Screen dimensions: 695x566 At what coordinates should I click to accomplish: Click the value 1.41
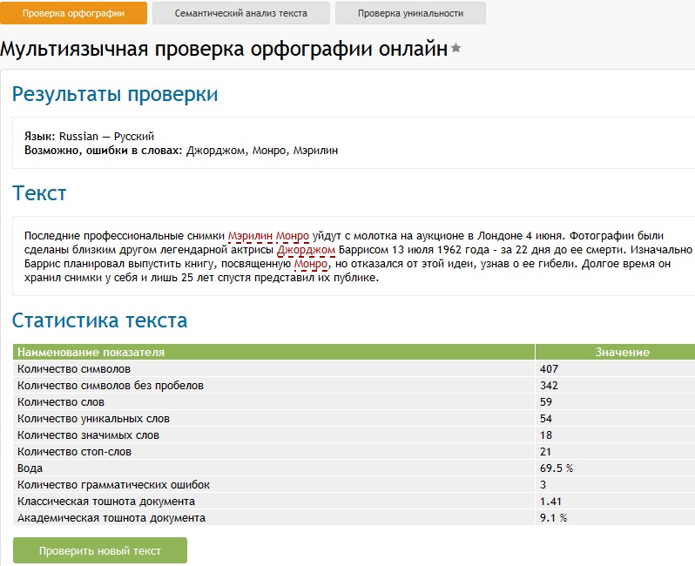(x=550, y=502)
